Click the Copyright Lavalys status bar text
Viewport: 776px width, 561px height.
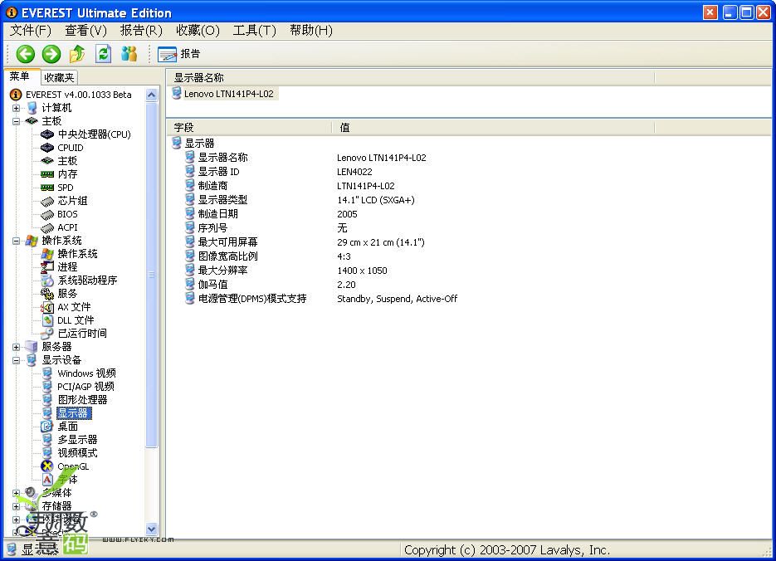point(507,550)
